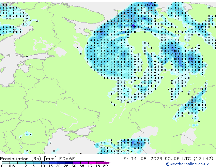Image resolution: width=216 pixels, height=167 pixels.
Task: Click the legend label '30'
Action: pos(74,166)
